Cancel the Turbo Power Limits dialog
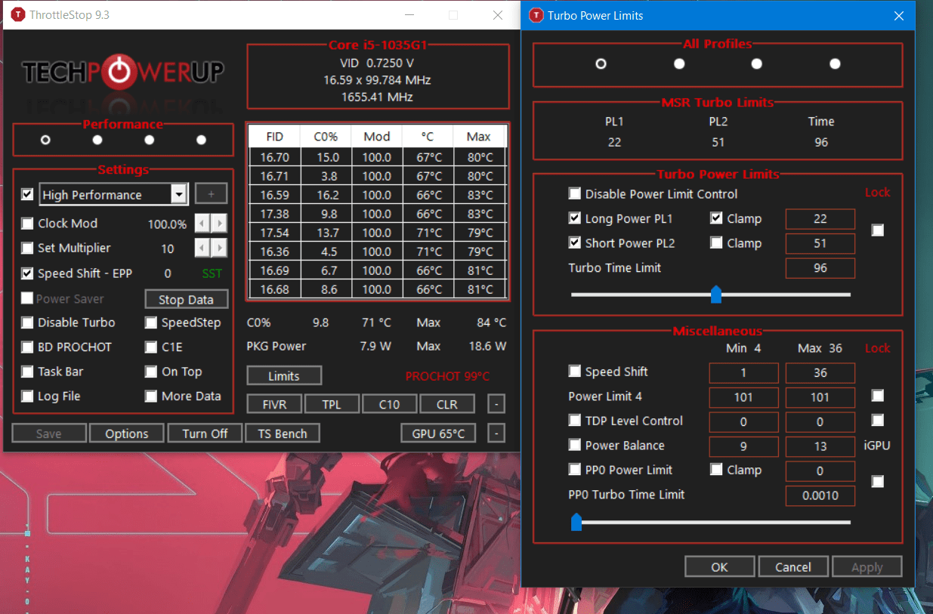 point(792,566)
